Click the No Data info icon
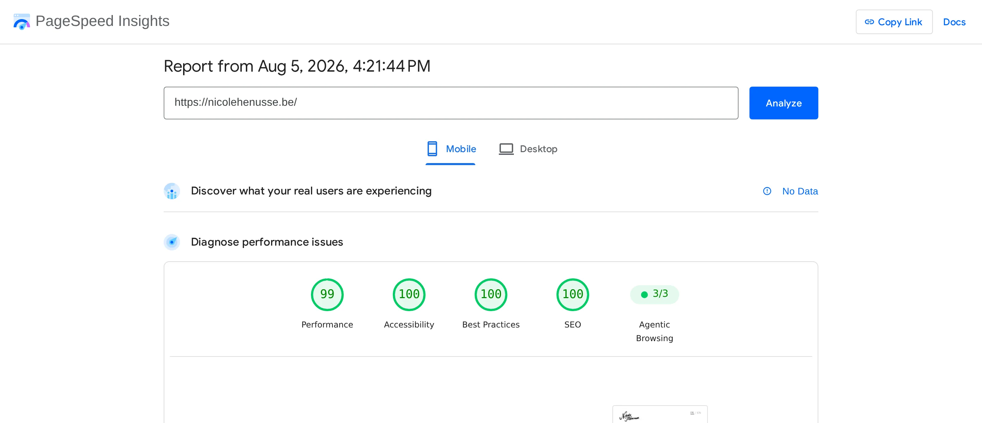Image resolution: width=982 pixels, height=423 pixels. pyautogui.click(x=767, y=191)
